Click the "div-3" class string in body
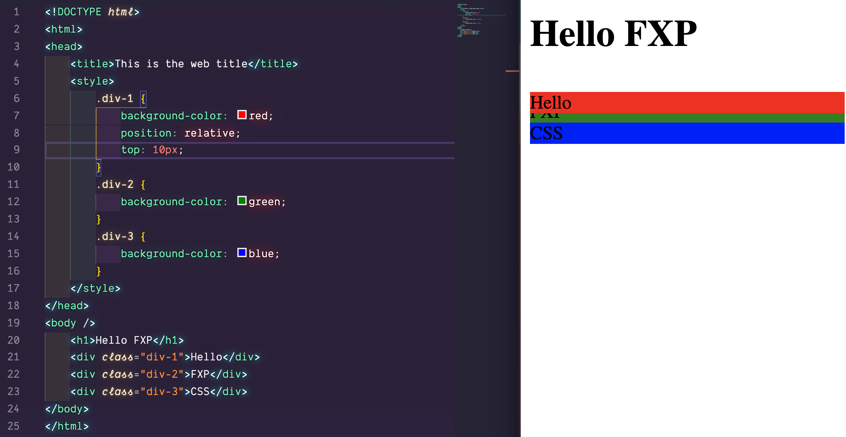This screenshot has height=437, width=846. pos(162,392)
